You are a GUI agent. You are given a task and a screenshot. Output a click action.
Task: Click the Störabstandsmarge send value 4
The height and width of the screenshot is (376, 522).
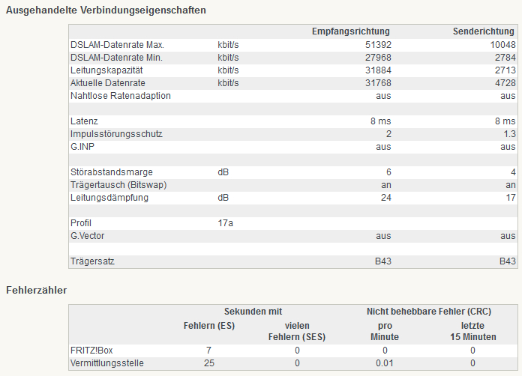[x=513, y=172]
